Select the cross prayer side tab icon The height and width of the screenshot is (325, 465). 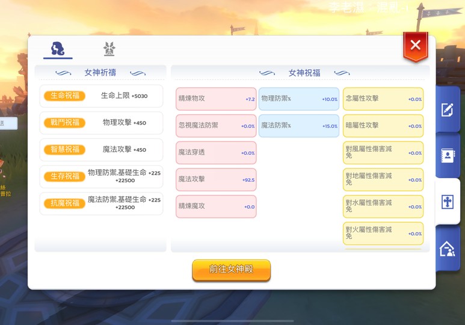click(448, 202)
